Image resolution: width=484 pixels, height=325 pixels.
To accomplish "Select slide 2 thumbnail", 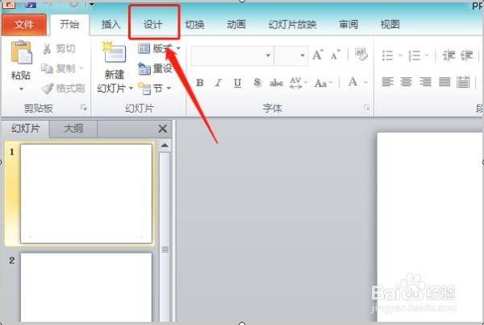I will pyautogui.click(x=86, y=287).
